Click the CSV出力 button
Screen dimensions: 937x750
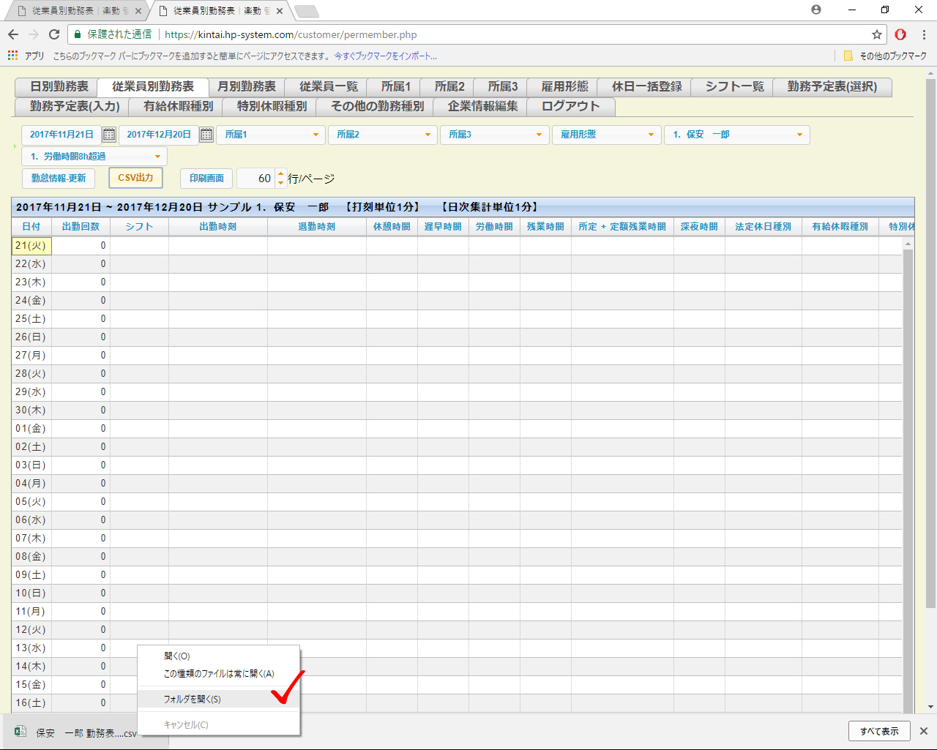(x=135, y=178)
